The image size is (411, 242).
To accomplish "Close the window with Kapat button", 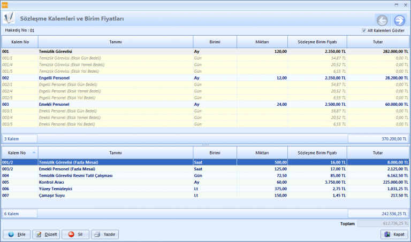I will pos(394,235).
